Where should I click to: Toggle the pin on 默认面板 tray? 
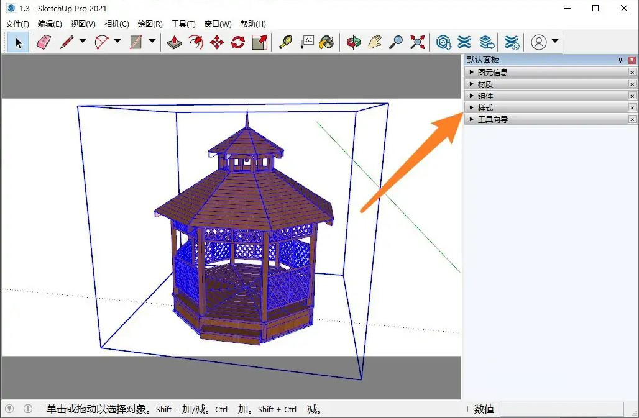pos(620,60)
